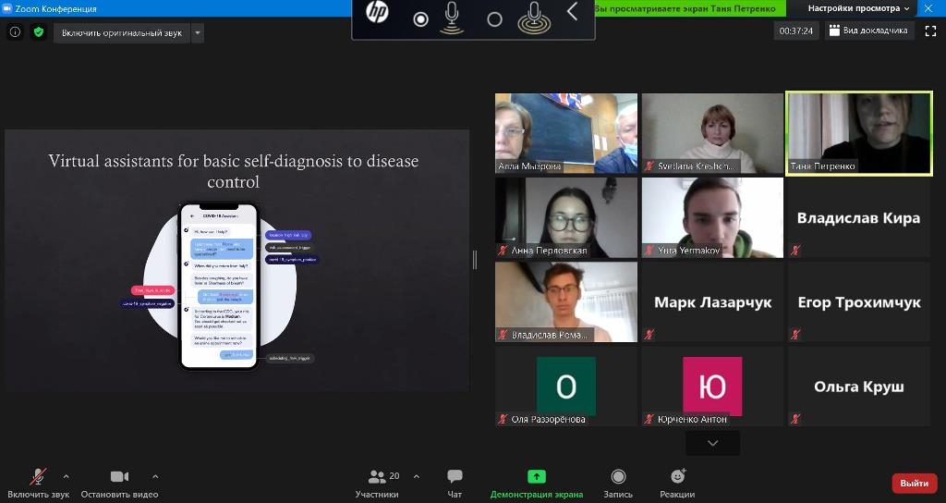Screen dimensions: 946x503
Task: Select Таня Петренко's video thumbnail
Action: point(858,132)
